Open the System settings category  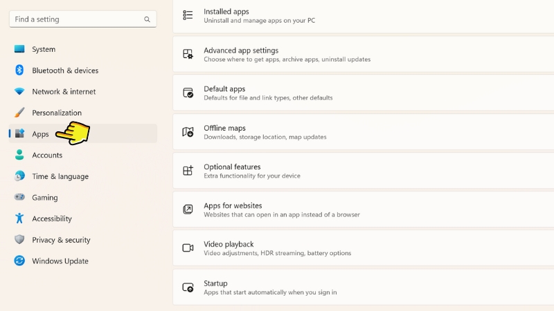44,49
